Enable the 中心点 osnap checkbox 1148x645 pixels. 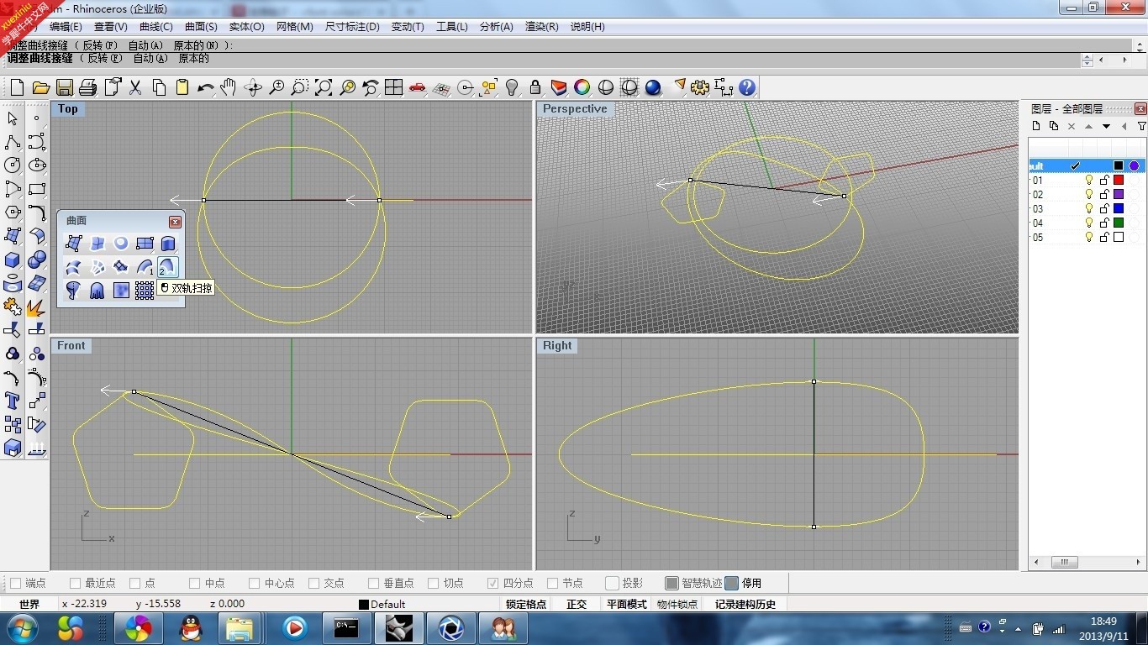tap(254, 583)
